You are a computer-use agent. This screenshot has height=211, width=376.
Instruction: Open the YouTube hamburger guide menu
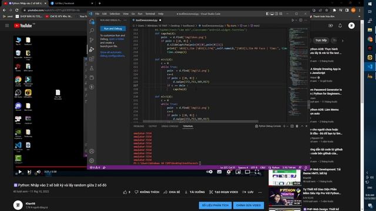click(7, 26)
